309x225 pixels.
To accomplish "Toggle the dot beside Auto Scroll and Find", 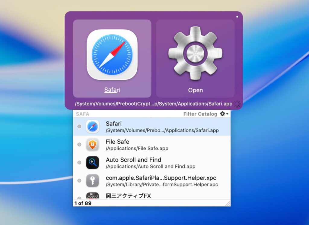I will [x=79, y=163].
